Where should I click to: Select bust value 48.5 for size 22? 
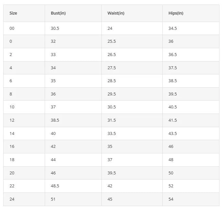pos(55,186)
